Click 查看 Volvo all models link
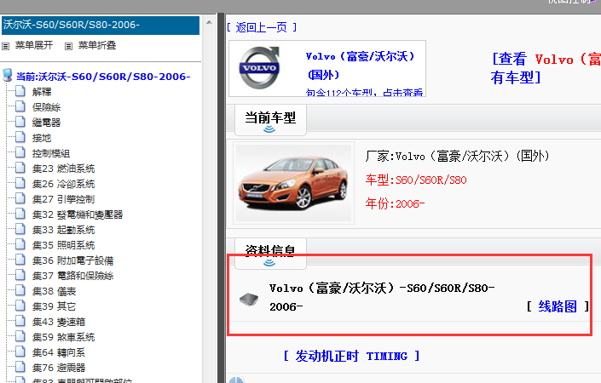Viewport: 601px width, 383px height. pos(546,68)
